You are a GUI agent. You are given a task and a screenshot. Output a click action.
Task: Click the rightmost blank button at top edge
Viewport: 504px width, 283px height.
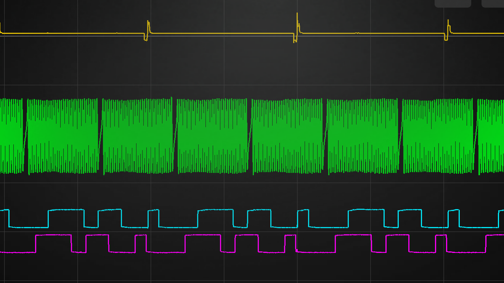(x=493, y=3)
